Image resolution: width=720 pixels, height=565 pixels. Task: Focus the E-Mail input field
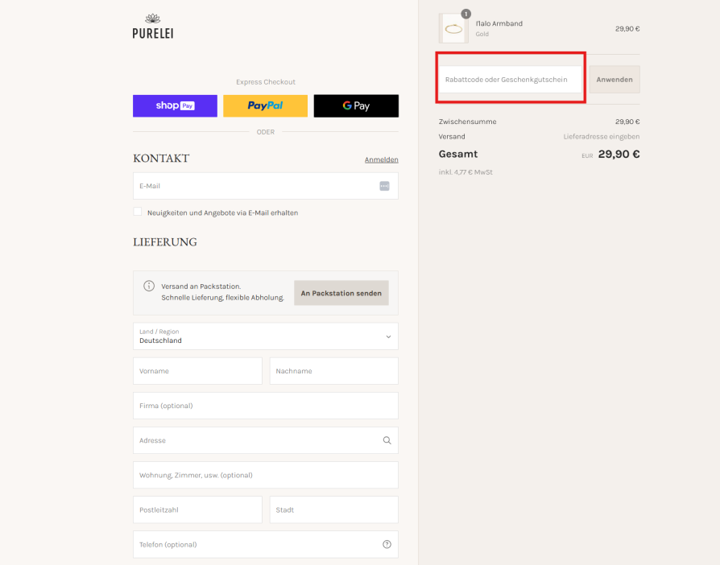(266, 186)
